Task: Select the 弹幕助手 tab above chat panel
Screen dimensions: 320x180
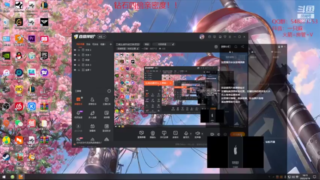Action: pyautogui.click(x=226, y=46)
